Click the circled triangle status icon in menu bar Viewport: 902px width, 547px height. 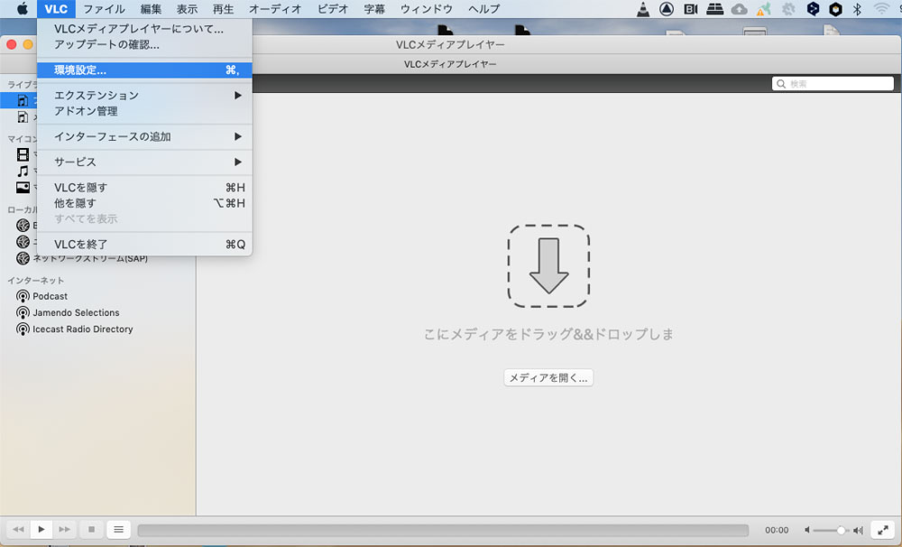click(x=667, y=9)
